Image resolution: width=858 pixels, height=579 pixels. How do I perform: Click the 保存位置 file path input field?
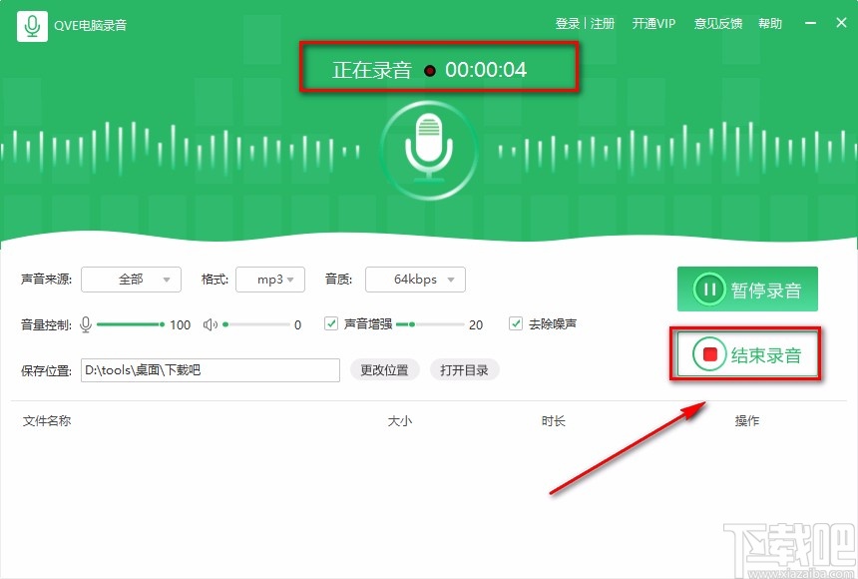[x=210, y=369]
